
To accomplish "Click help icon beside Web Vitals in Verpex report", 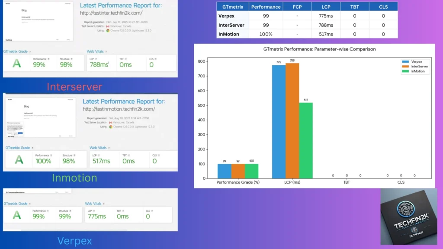I will (104, 204).
